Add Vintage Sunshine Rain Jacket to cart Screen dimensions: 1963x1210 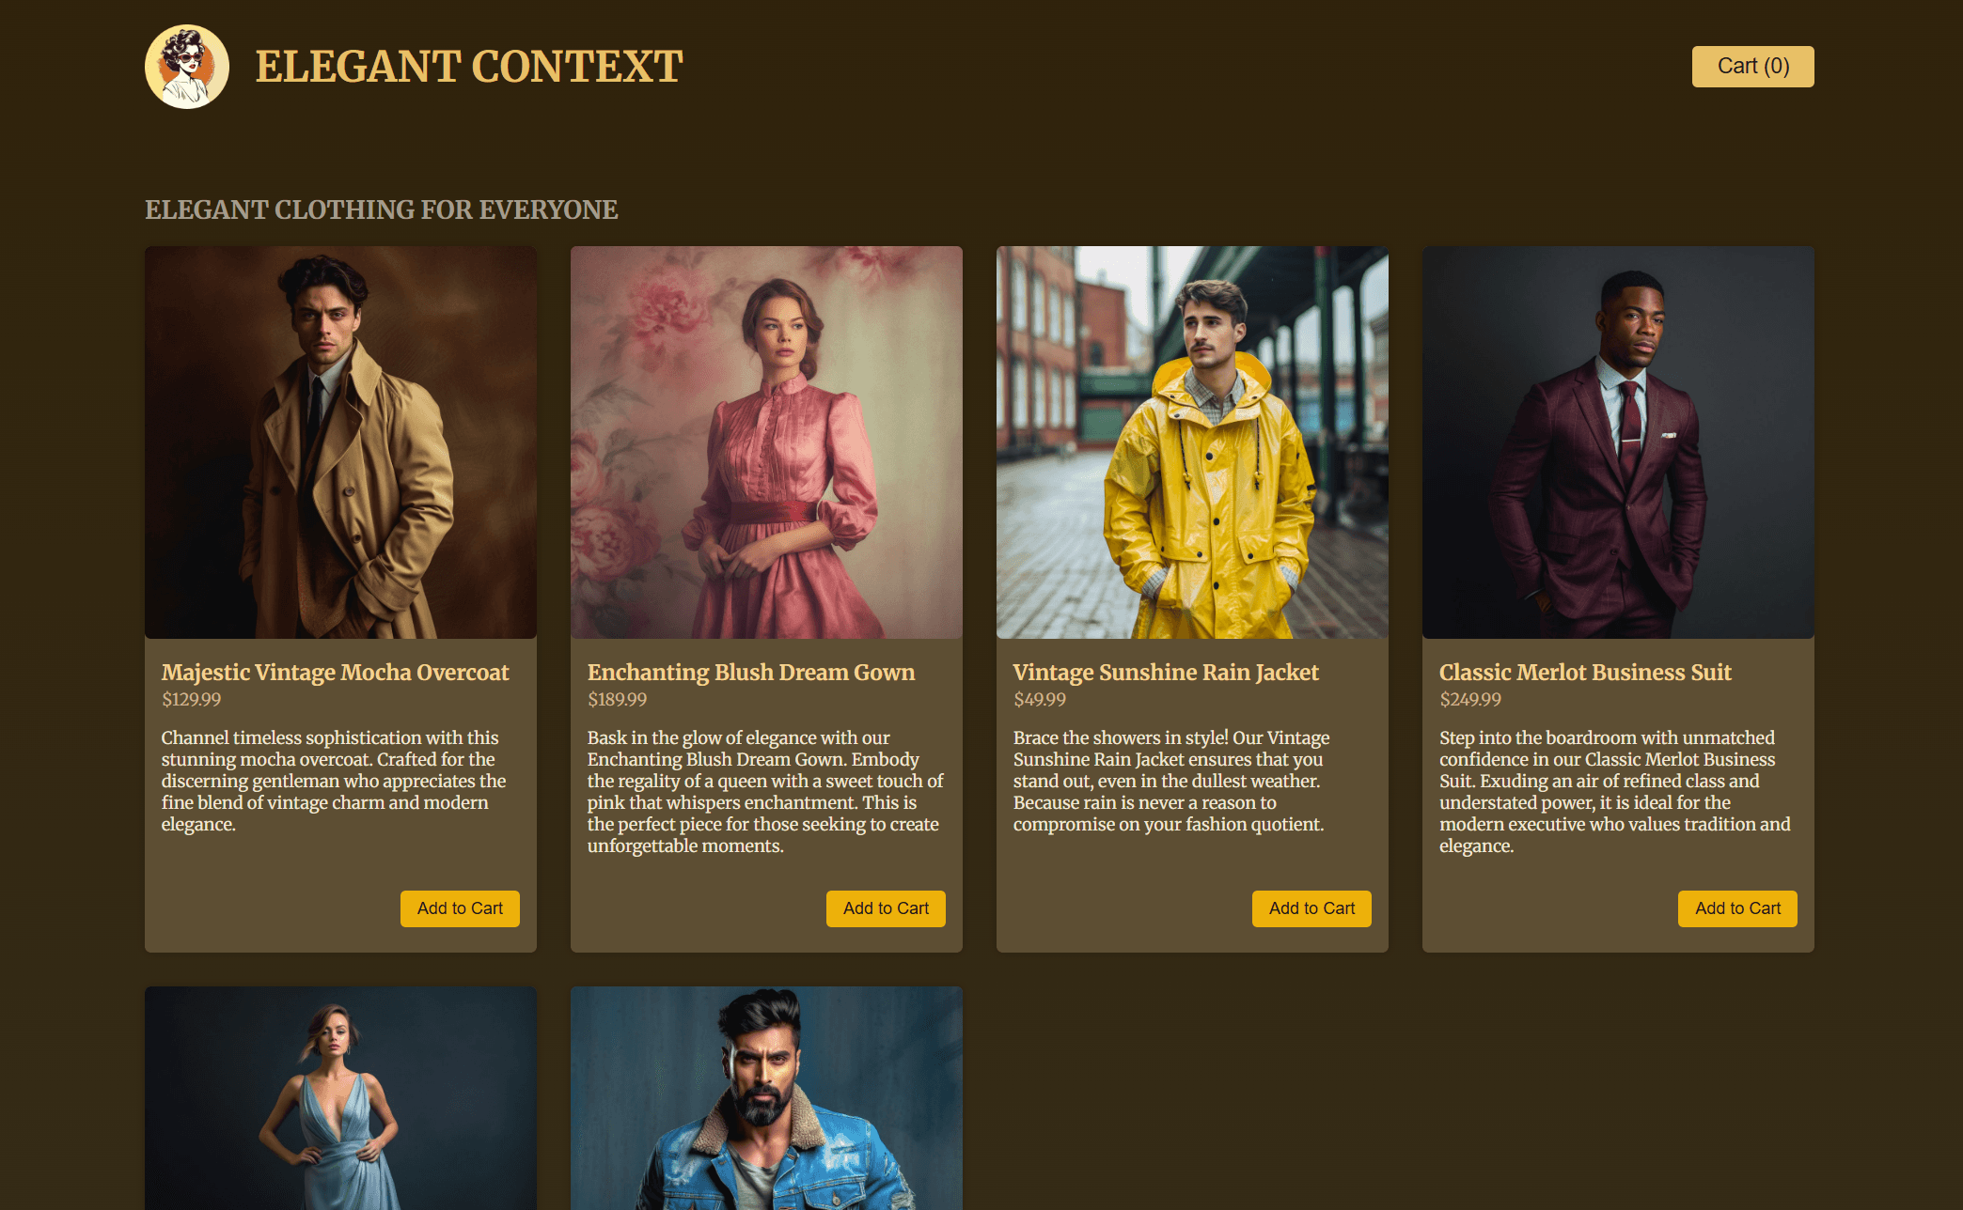coord(1311,908)
